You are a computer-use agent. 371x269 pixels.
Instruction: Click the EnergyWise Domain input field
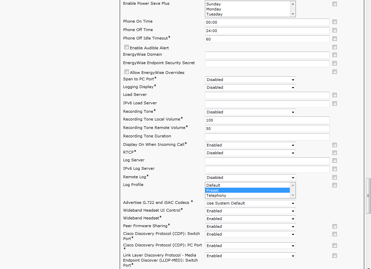pyautogui.click(x=267, y=55)
